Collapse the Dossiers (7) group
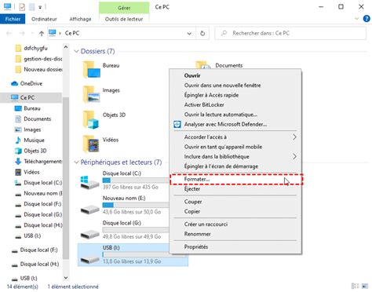 tap(76, 51)
